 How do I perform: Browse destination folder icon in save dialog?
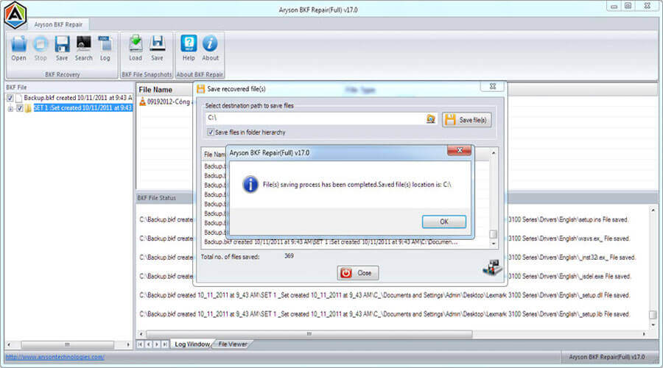pos(430,119)
